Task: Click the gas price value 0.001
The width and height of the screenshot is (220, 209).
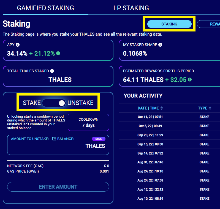Action: pos(104,171)
